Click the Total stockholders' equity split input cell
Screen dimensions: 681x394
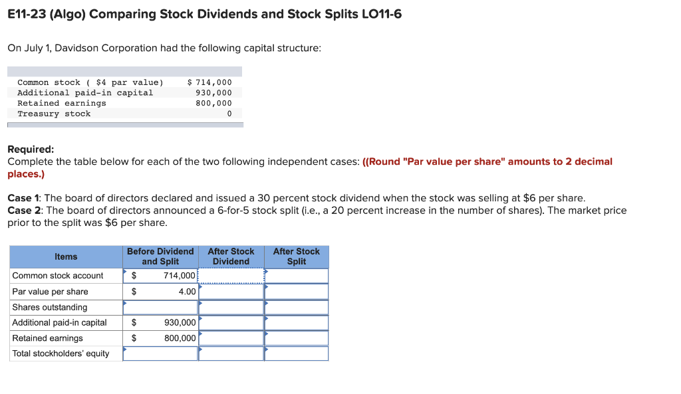(296, 353)
